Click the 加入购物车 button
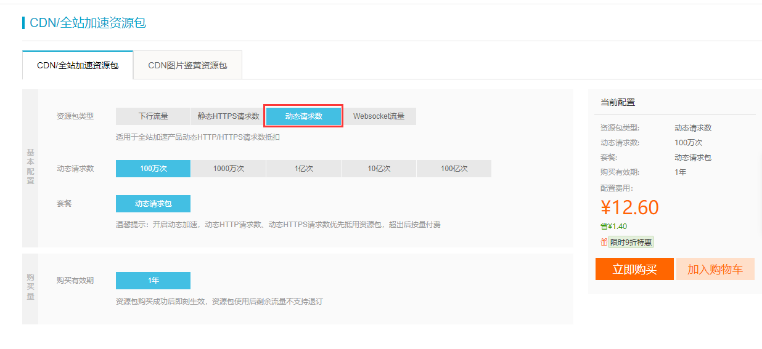Screen dimensions: 762x349 coord(715,269)
